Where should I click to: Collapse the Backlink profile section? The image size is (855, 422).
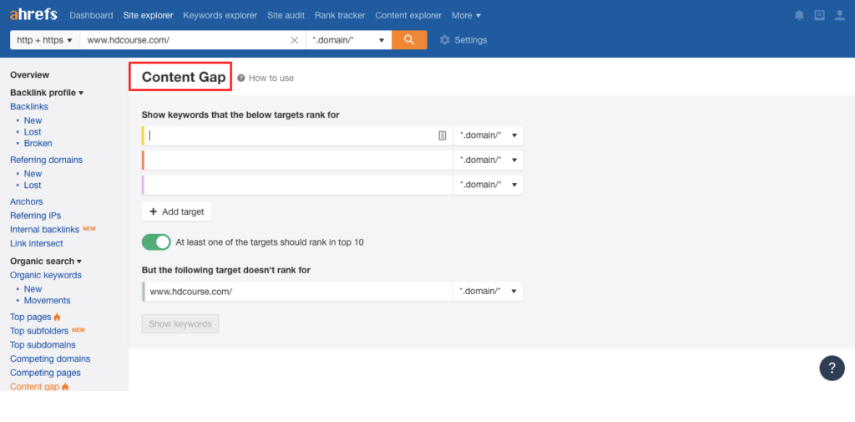[x=47, y=93]
